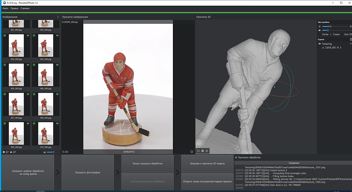The image size is (352, 192).
Task: Click the scene panel icon next to Сцена
Action: pos(351,39)
